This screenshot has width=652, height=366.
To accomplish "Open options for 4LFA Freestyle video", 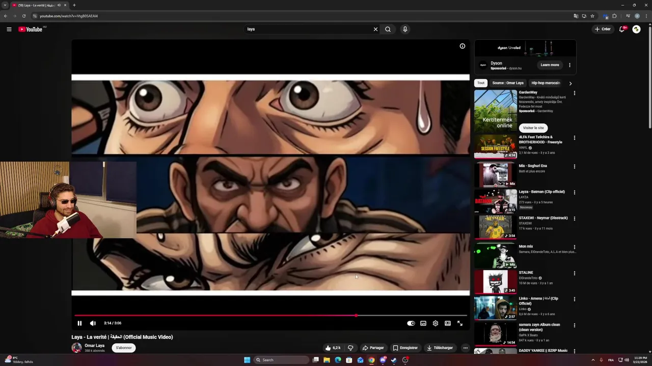I will click(x=575, y=138).
